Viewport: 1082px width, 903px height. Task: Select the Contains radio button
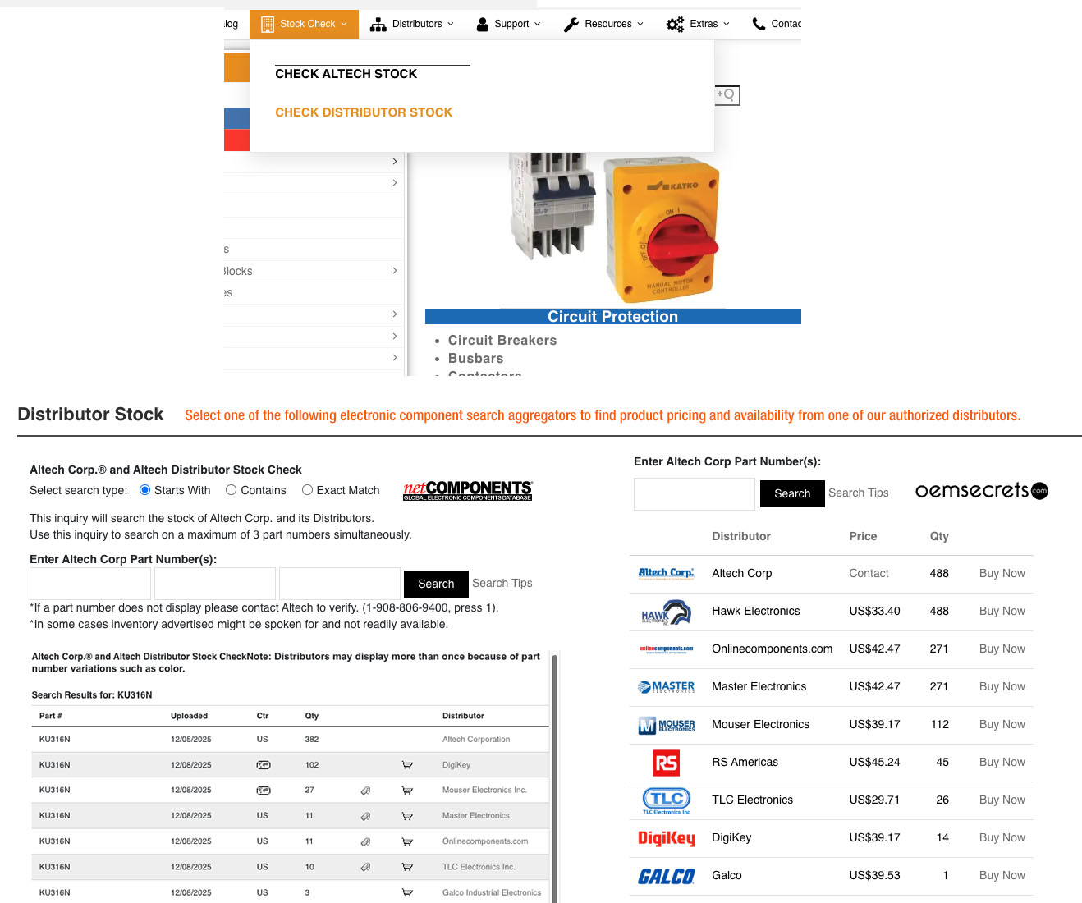(232, 490)
